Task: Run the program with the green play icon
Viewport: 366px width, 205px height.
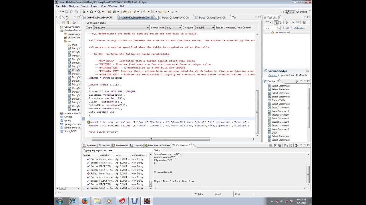Action: click(91, 12)
